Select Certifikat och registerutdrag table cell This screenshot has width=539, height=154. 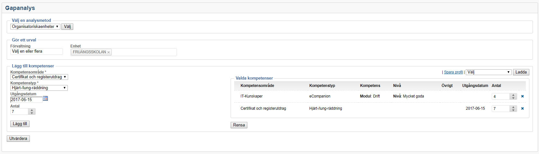click(263, 108)
